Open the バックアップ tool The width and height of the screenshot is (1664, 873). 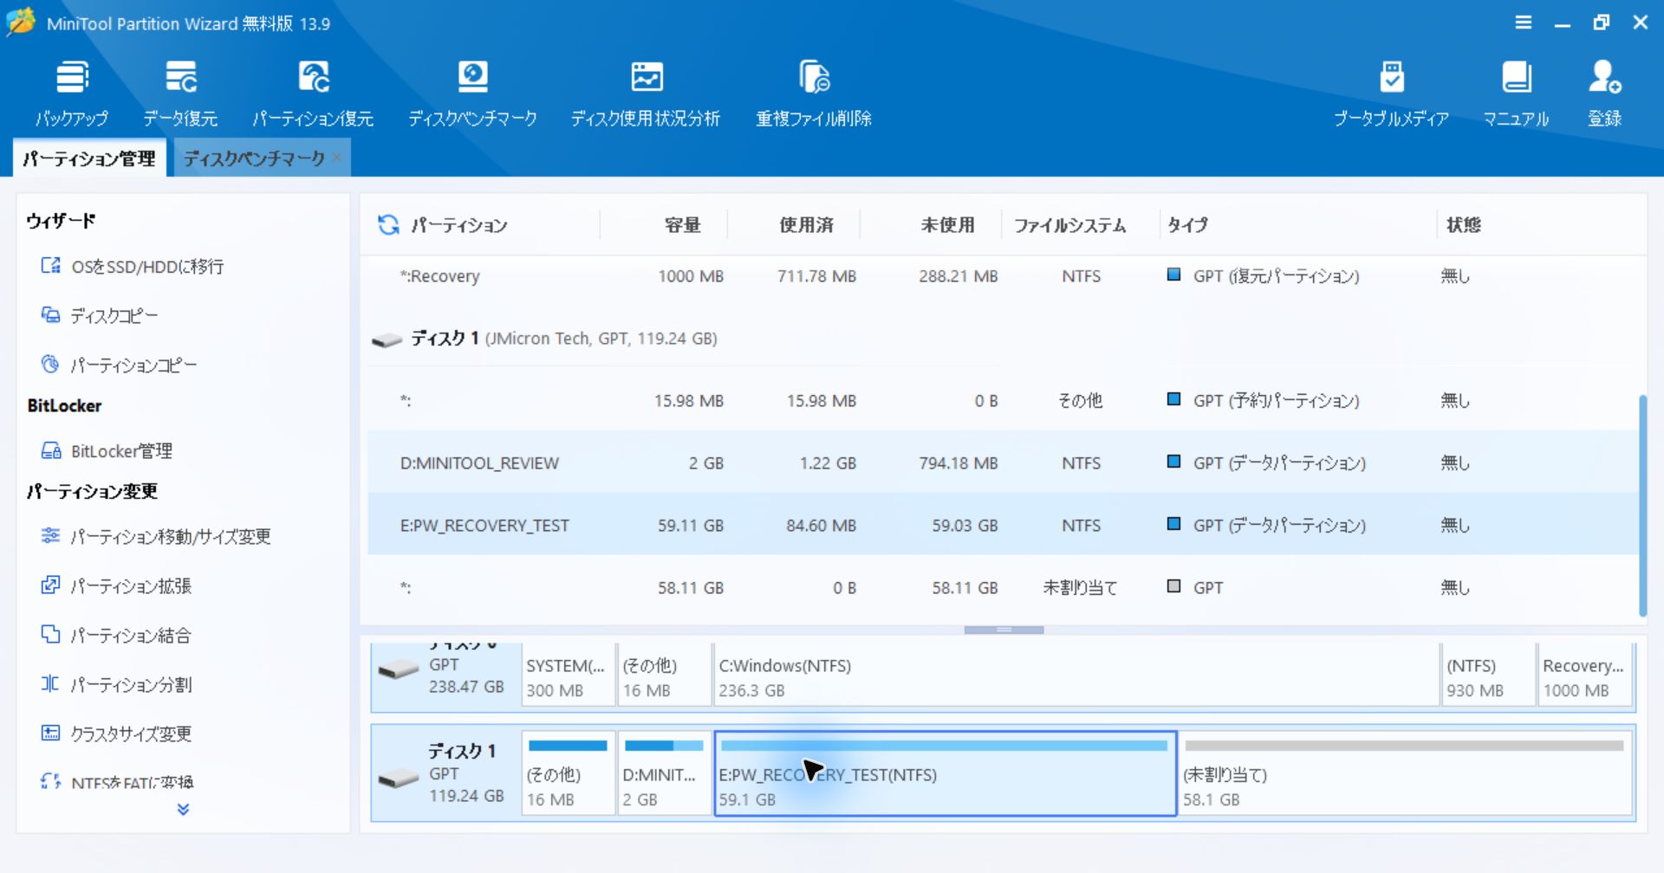click(72, 94)
